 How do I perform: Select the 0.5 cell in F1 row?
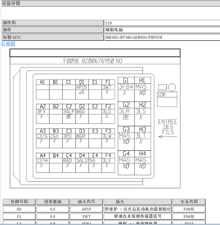[x=53, y=216]
